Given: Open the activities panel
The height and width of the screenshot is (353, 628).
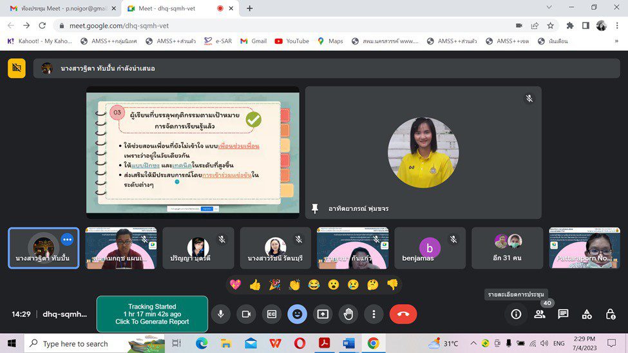Looking at the screenshot, I should 587,314.
